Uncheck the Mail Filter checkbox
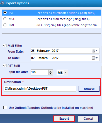The image size is (102, 123). tap(4, 46)
